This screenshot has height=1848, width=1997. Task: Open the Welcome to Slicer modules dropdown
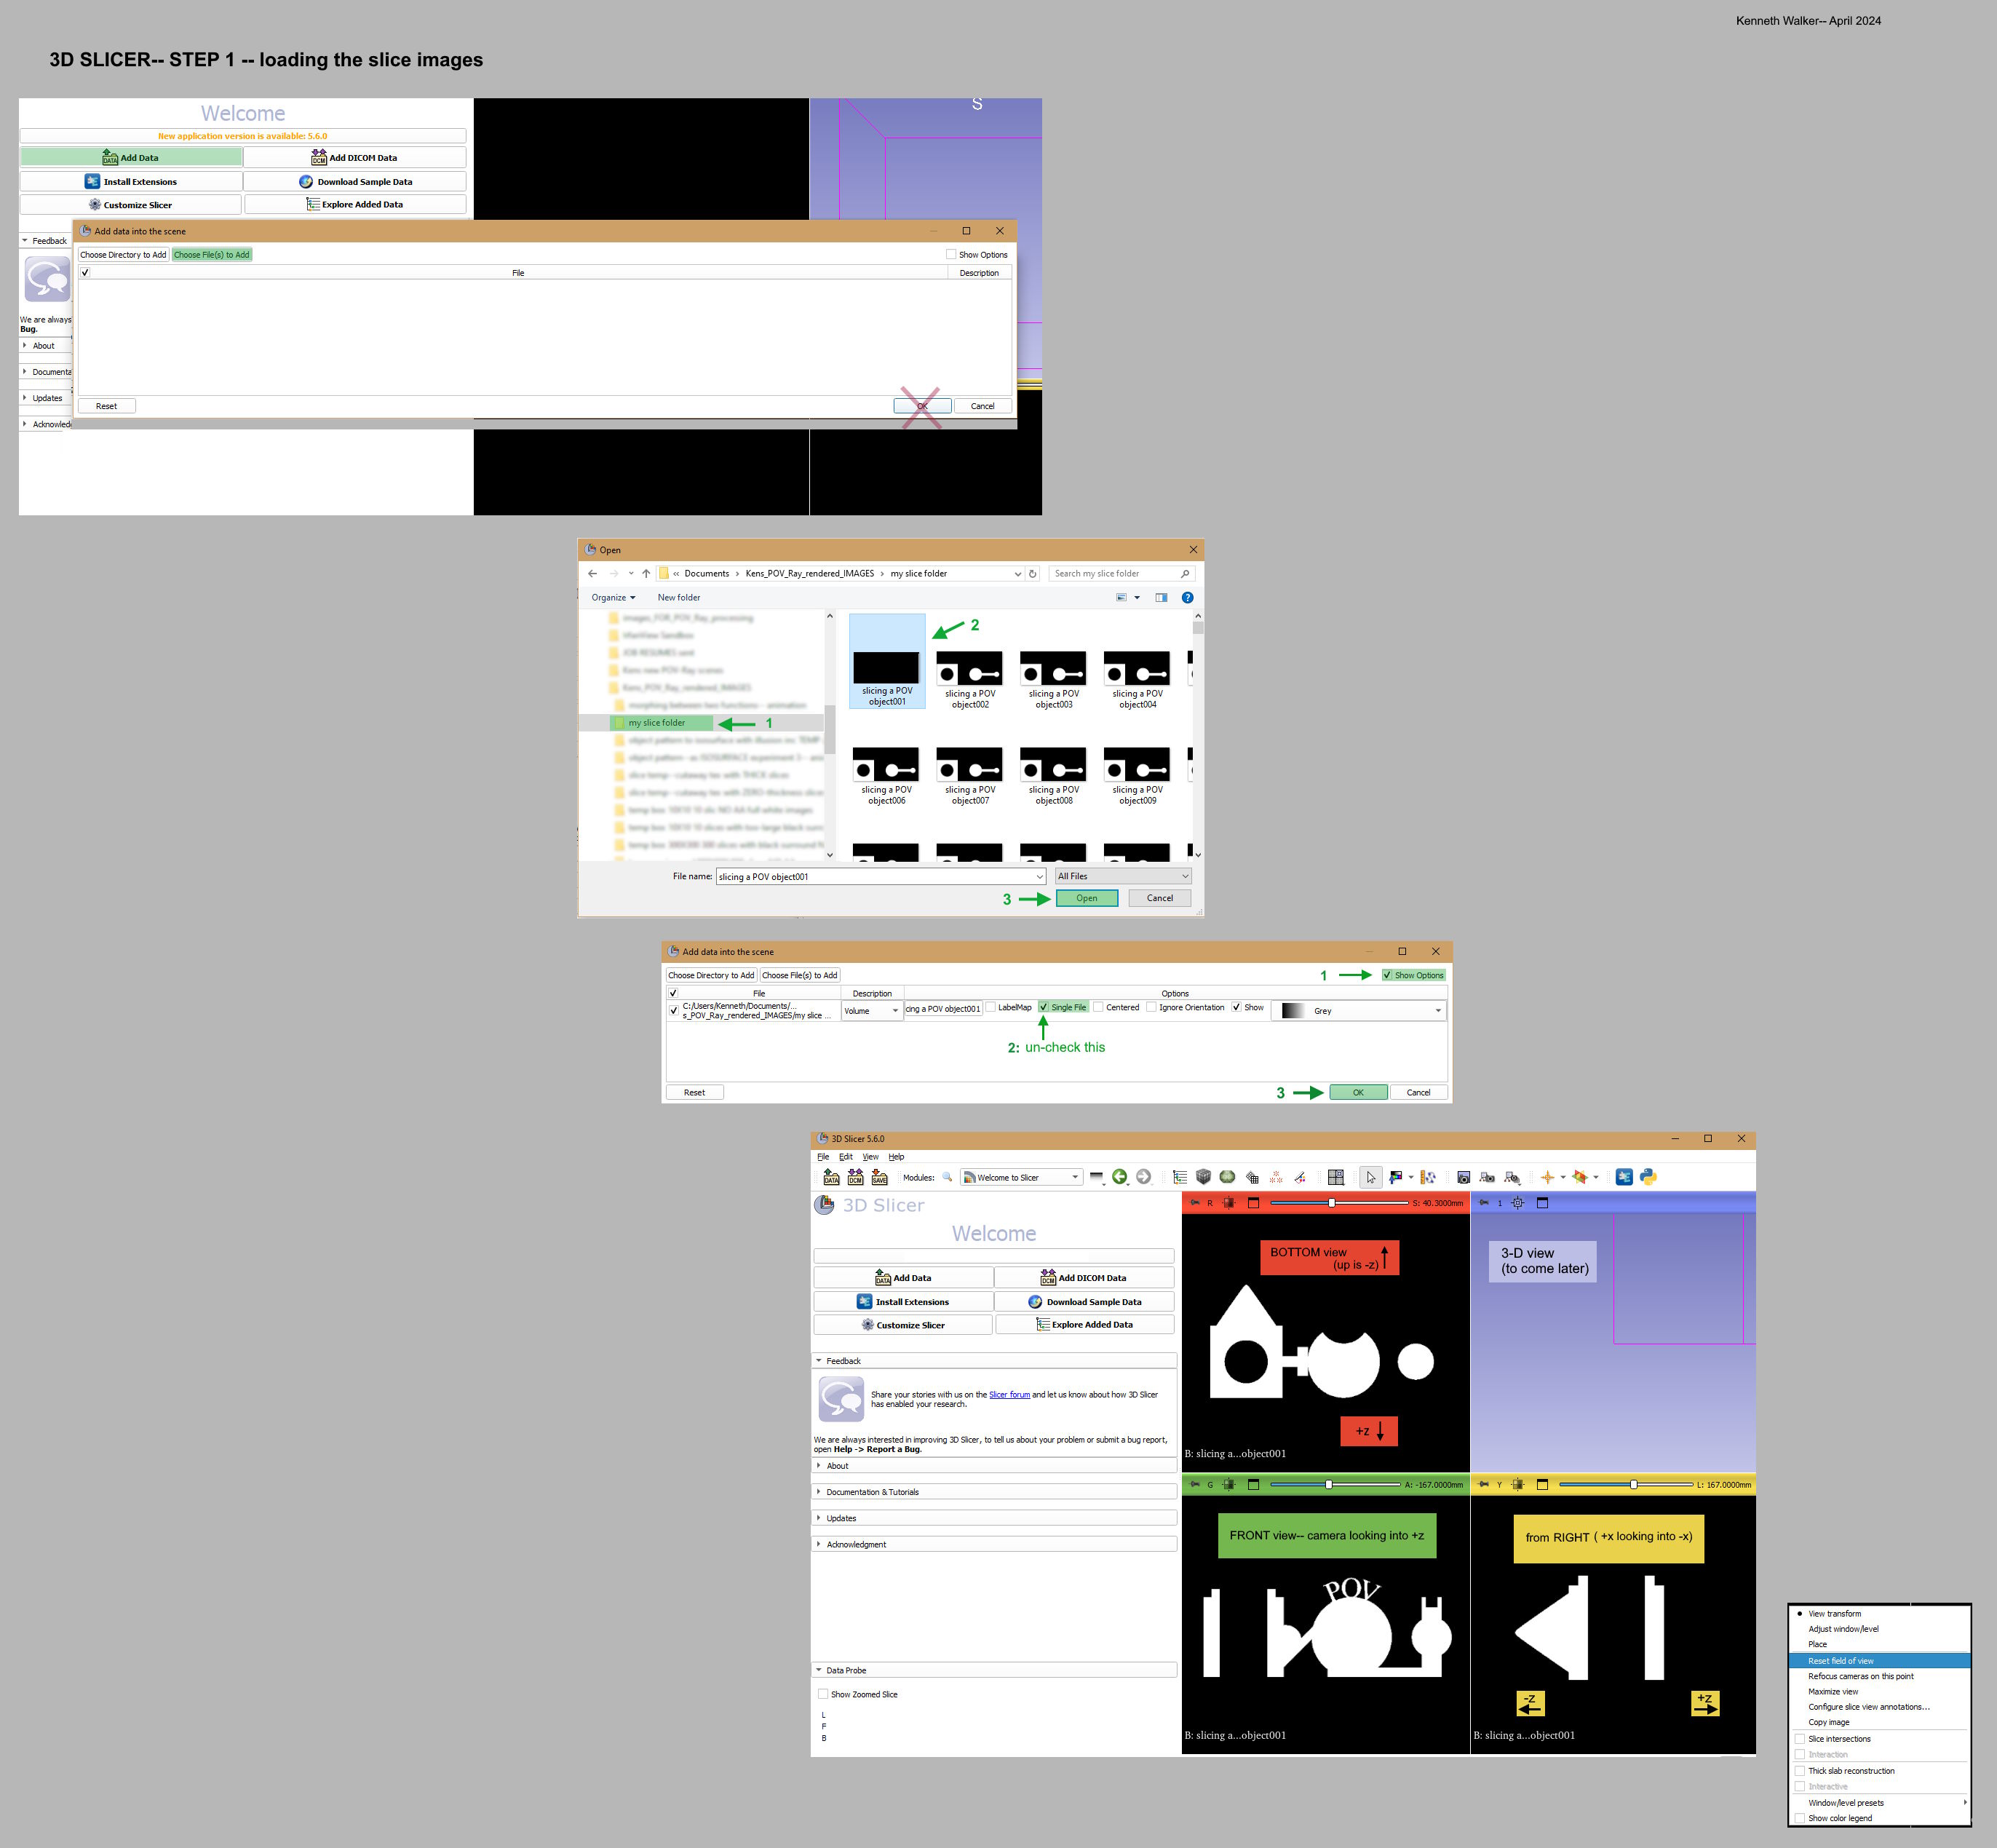point(1021,1177)
